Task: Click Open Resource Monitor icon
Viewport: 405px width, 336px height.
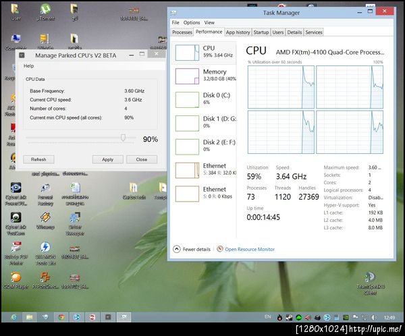Action: (x=220, y=249)
